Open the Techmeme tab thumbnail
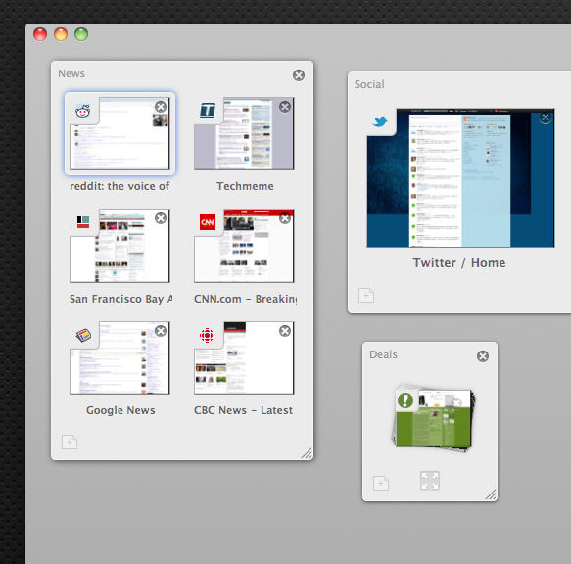Image resolution: width=571 pixels, height=564 pixels. click(244, 133)
